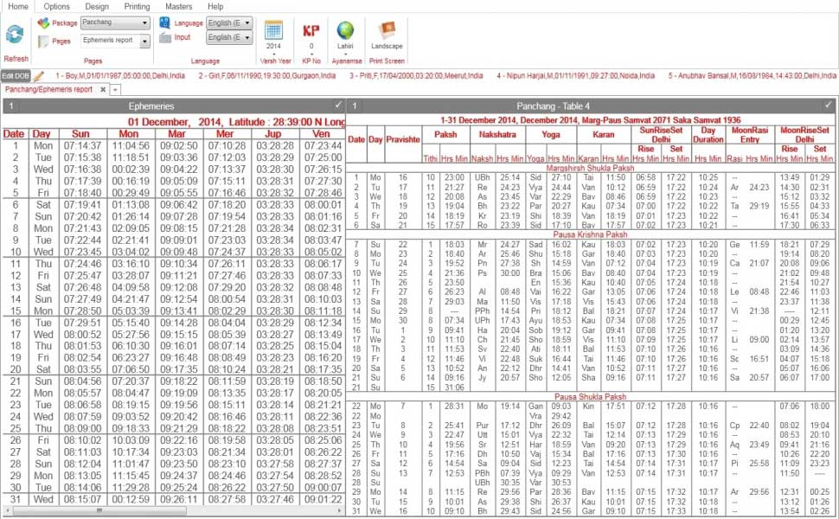Click the Landscape Print Screen icon
Viewport: 839px width, 519px height.
pyautogui.click(x=387, y=30)
